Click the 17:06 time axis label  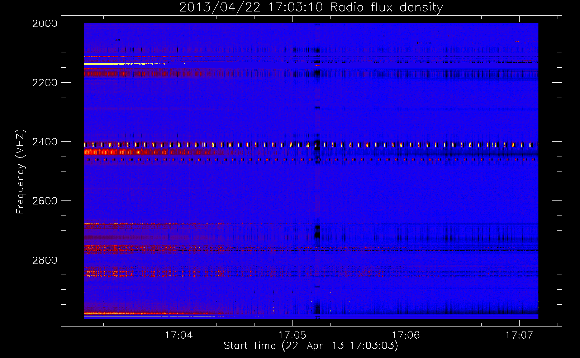click(406, 335)
